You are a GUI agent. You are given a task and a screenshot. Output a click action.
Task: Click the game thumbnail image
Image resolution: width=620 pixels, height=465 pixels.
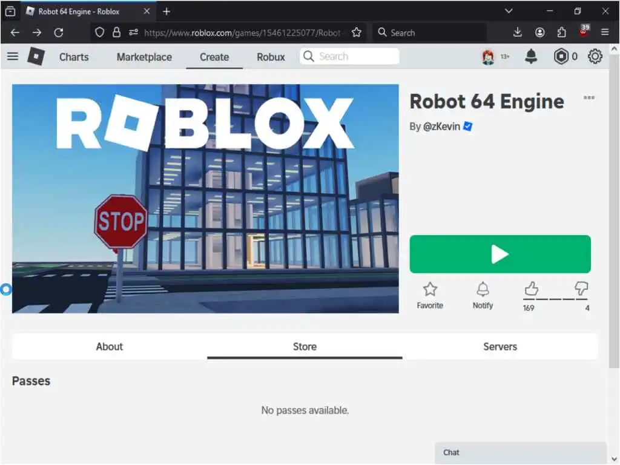coord(205,199)
